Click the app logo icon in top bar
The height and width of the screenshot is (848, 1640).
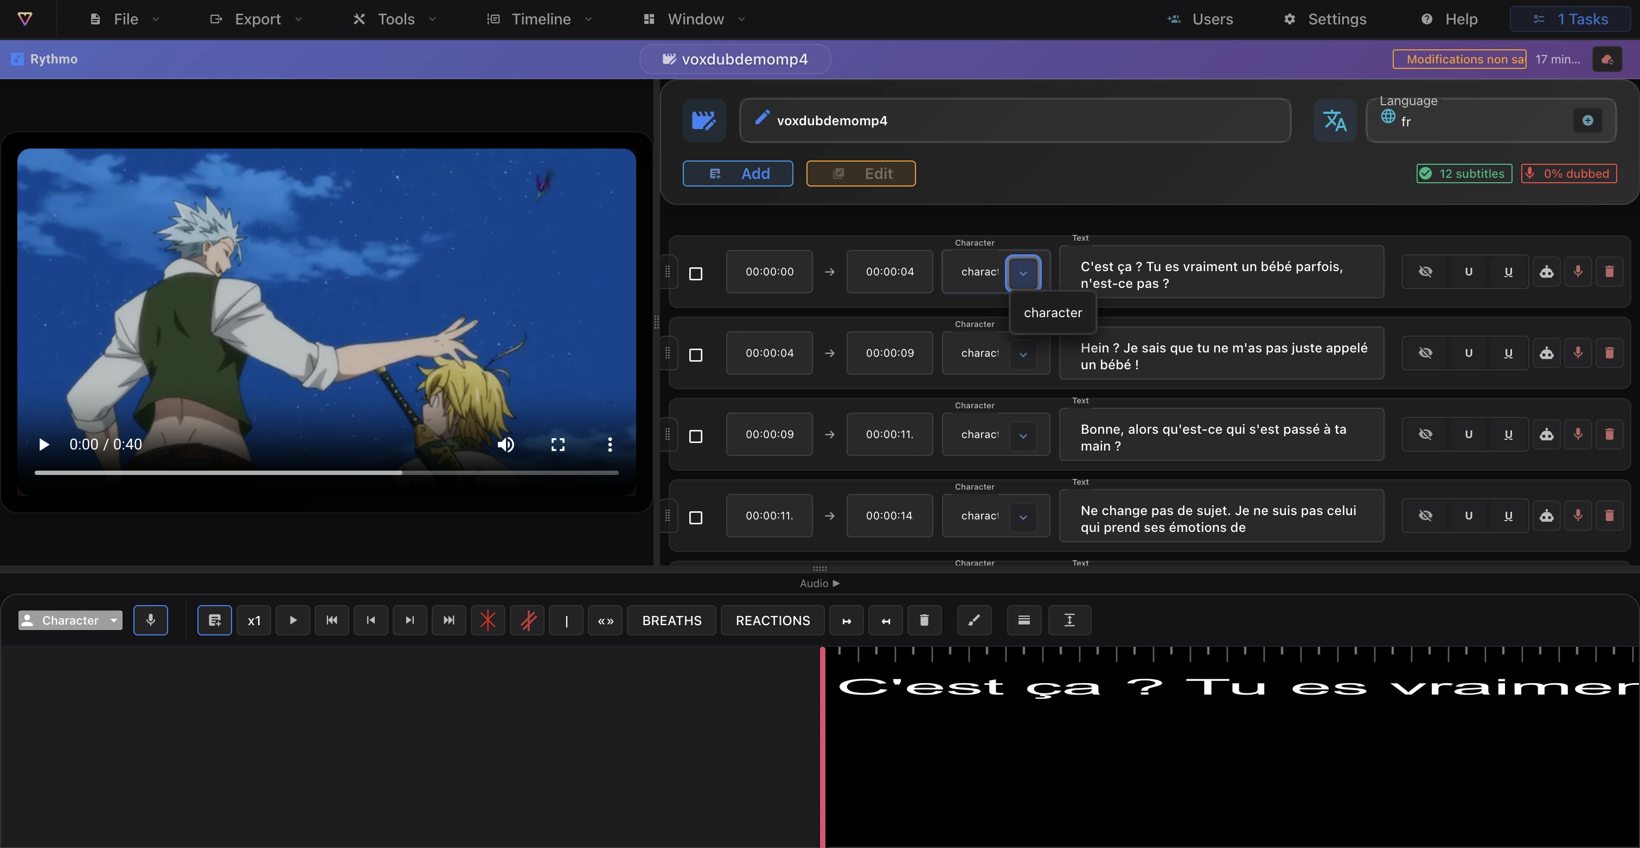click(x=25, y=19)
